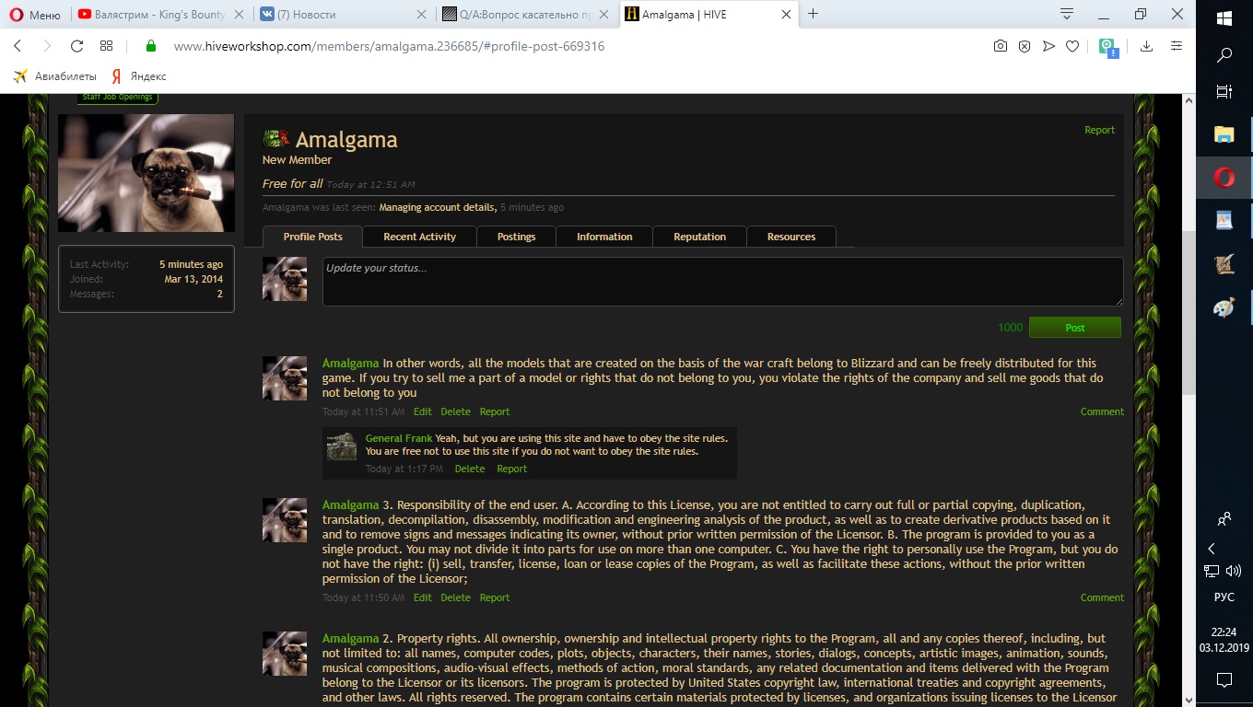Delete the 11:50 AM profile post

[x=455, y=597]
